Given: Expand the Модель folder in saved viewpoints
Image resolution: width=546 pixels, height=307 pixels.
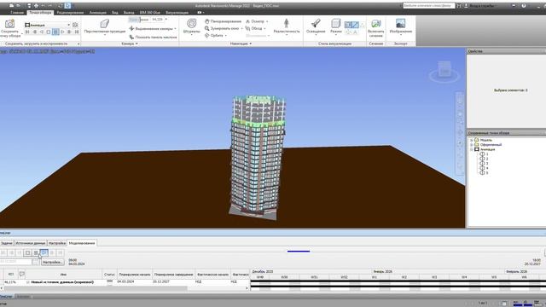Looking at the screenshot, I should tap(472, 140).
